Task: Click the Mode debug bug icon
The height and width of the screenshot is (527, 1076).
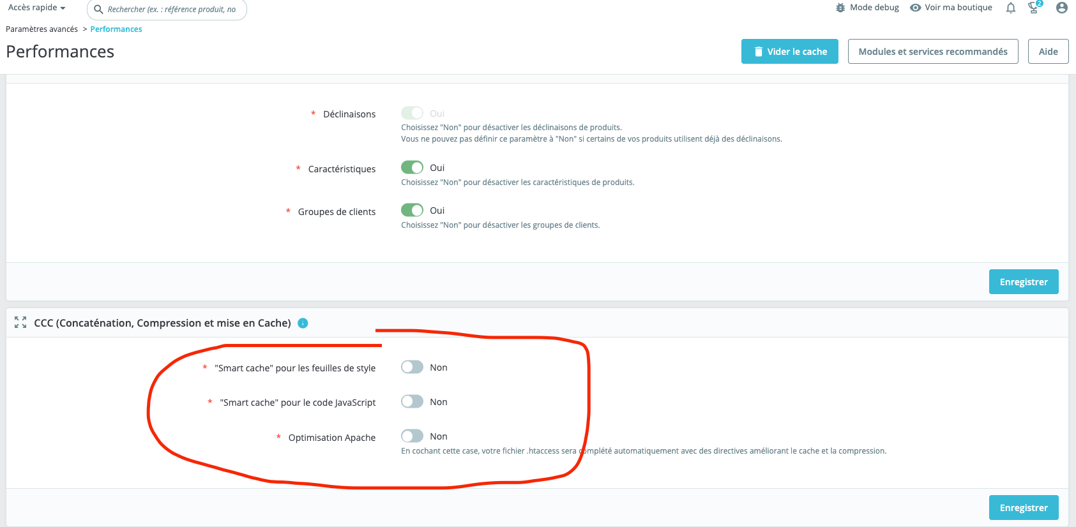Action: [840, 8]
